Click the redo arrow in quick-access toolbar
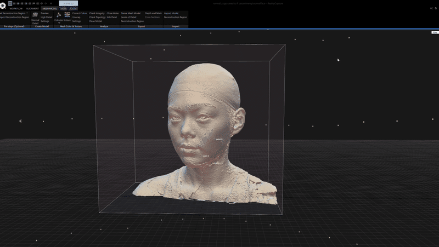The width and height of the screenshot is (439, 247). coord(46,4)
